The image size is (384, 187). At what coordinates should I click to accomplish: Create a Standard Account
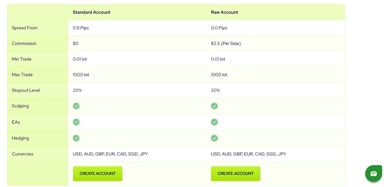[x=97, y=174]
